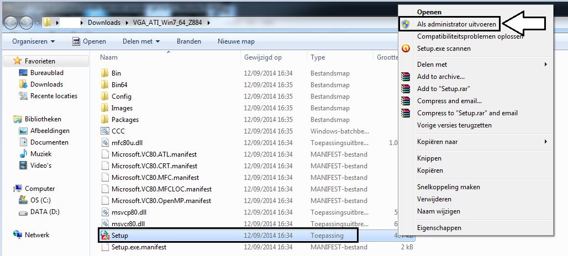Select the Microsoft.VC80.OpenMP.manifest file
Image resolution: width=568 pixels, height=256 pixels.
[161, 201]
